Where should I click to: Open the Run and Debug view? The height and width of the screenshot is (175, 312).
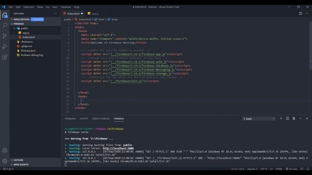pos(5,47)
